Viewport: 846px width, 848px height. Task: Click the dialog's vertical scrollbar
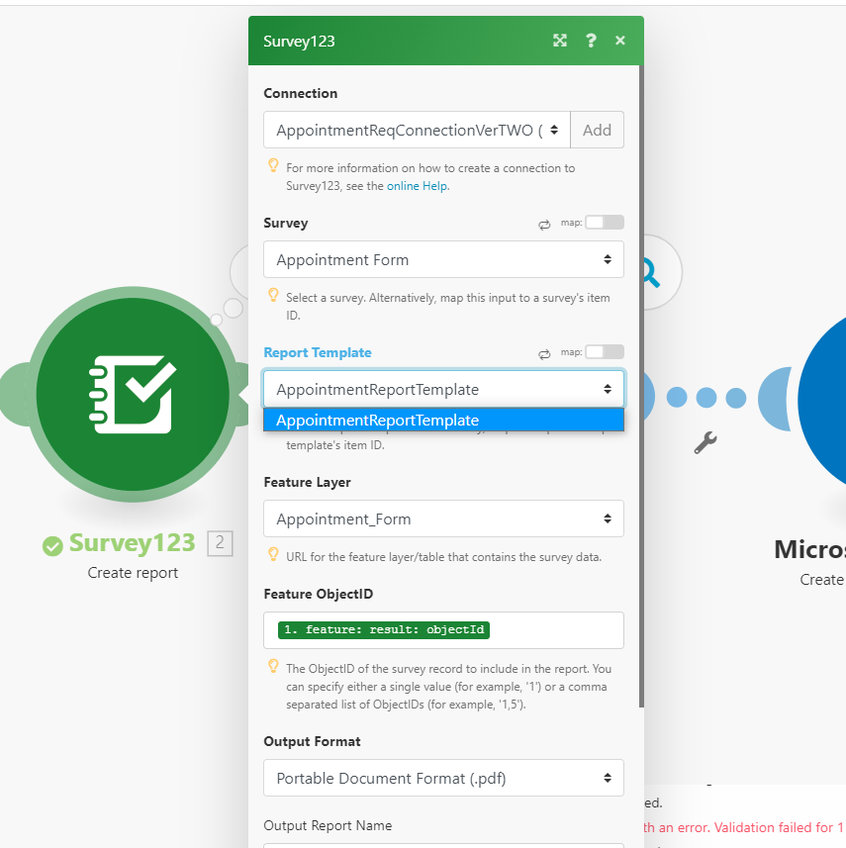click(641, 386)
